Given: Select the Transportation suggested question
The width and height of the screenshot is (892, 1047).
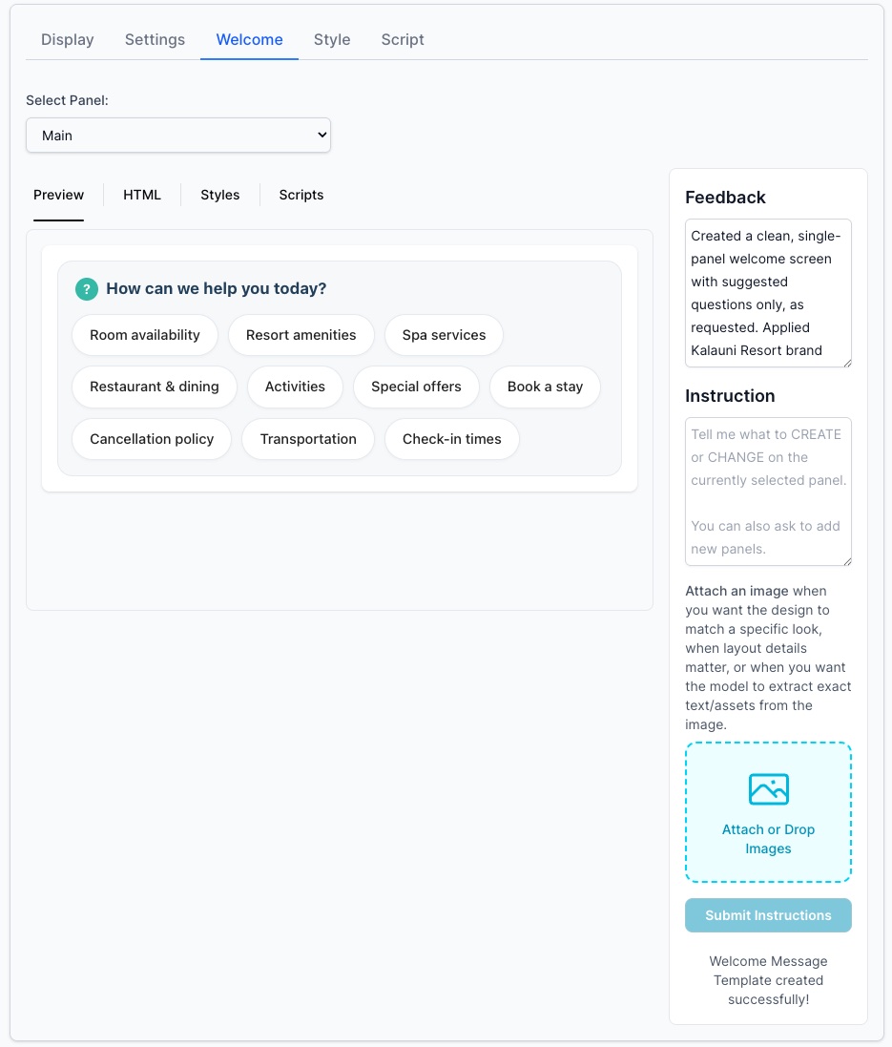Looking at the screenshot, I should coord(307,439).
